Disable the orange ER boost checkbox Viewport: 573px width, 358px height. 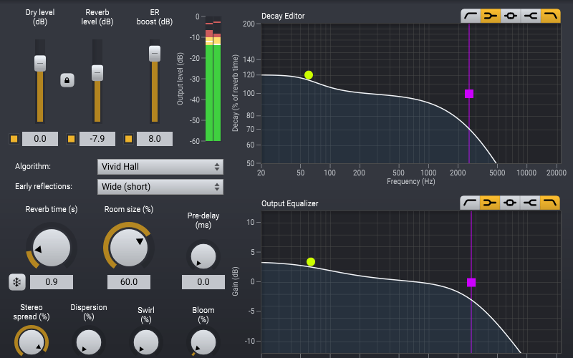[128, 139]
